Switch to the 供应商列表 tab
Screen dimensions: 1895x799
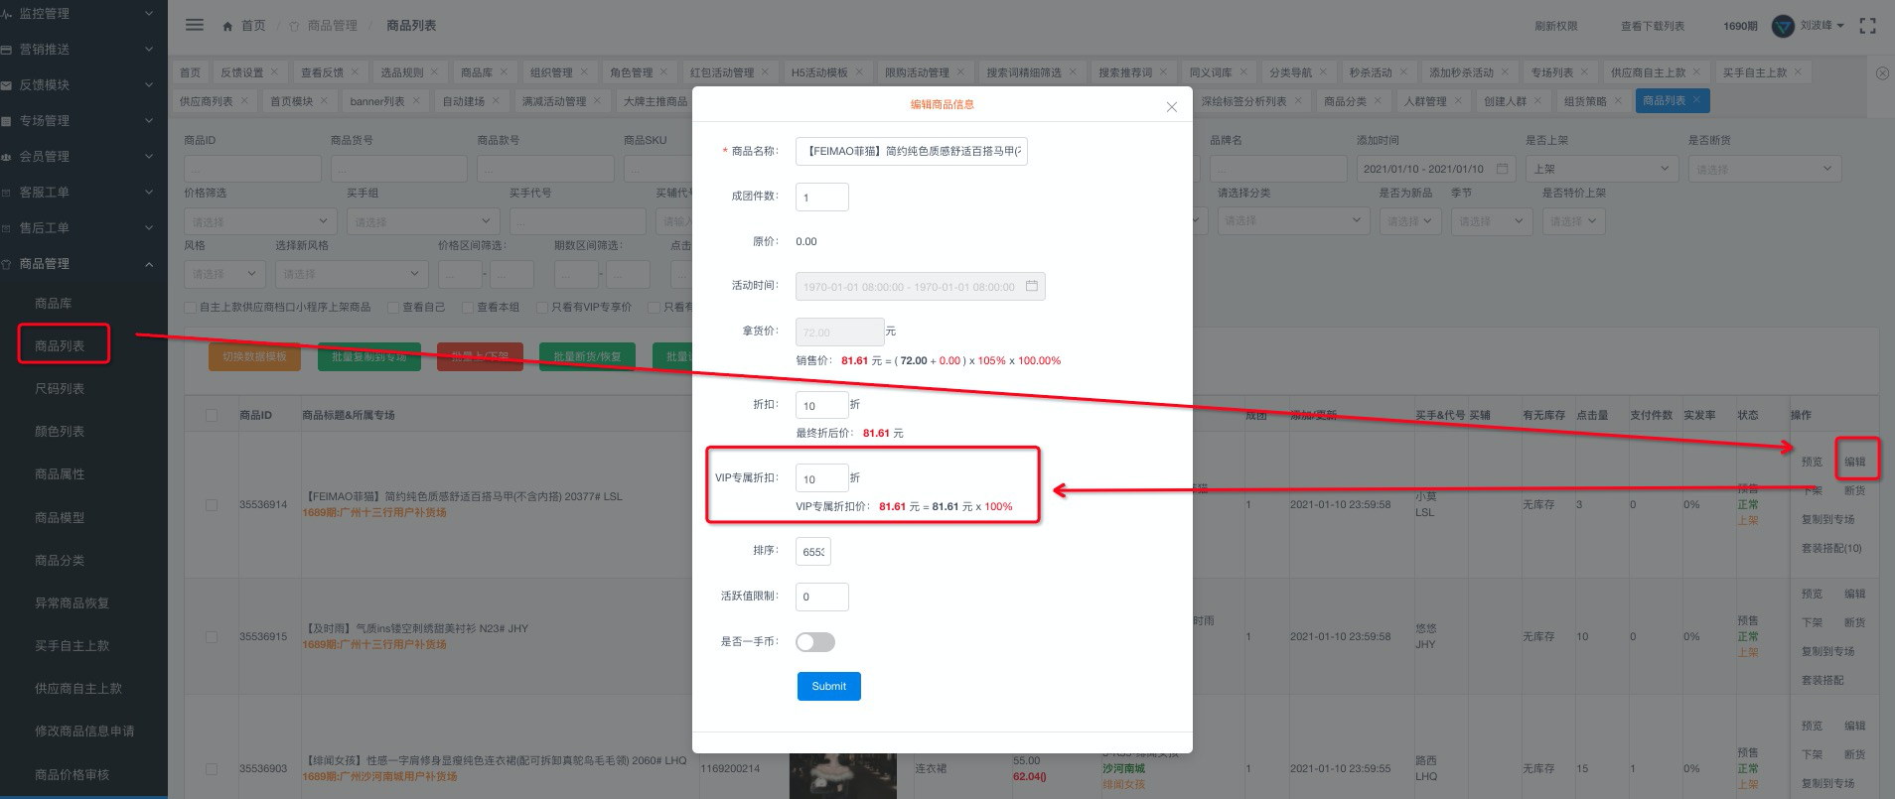[206, 101]
